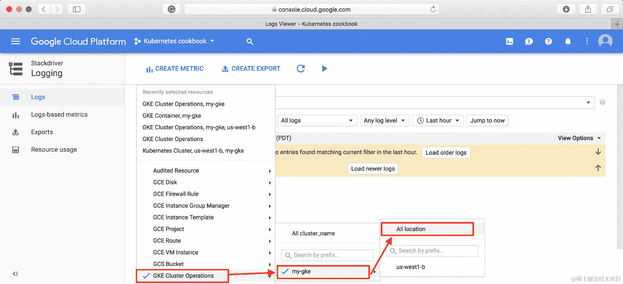Refresh logs with the circular arrow icon
The image size is (623, 284).
click(x=301, y=69)
